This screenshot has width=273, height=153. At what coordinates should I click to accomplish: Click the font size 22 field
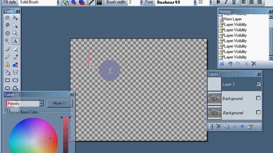tap(203, 2)
